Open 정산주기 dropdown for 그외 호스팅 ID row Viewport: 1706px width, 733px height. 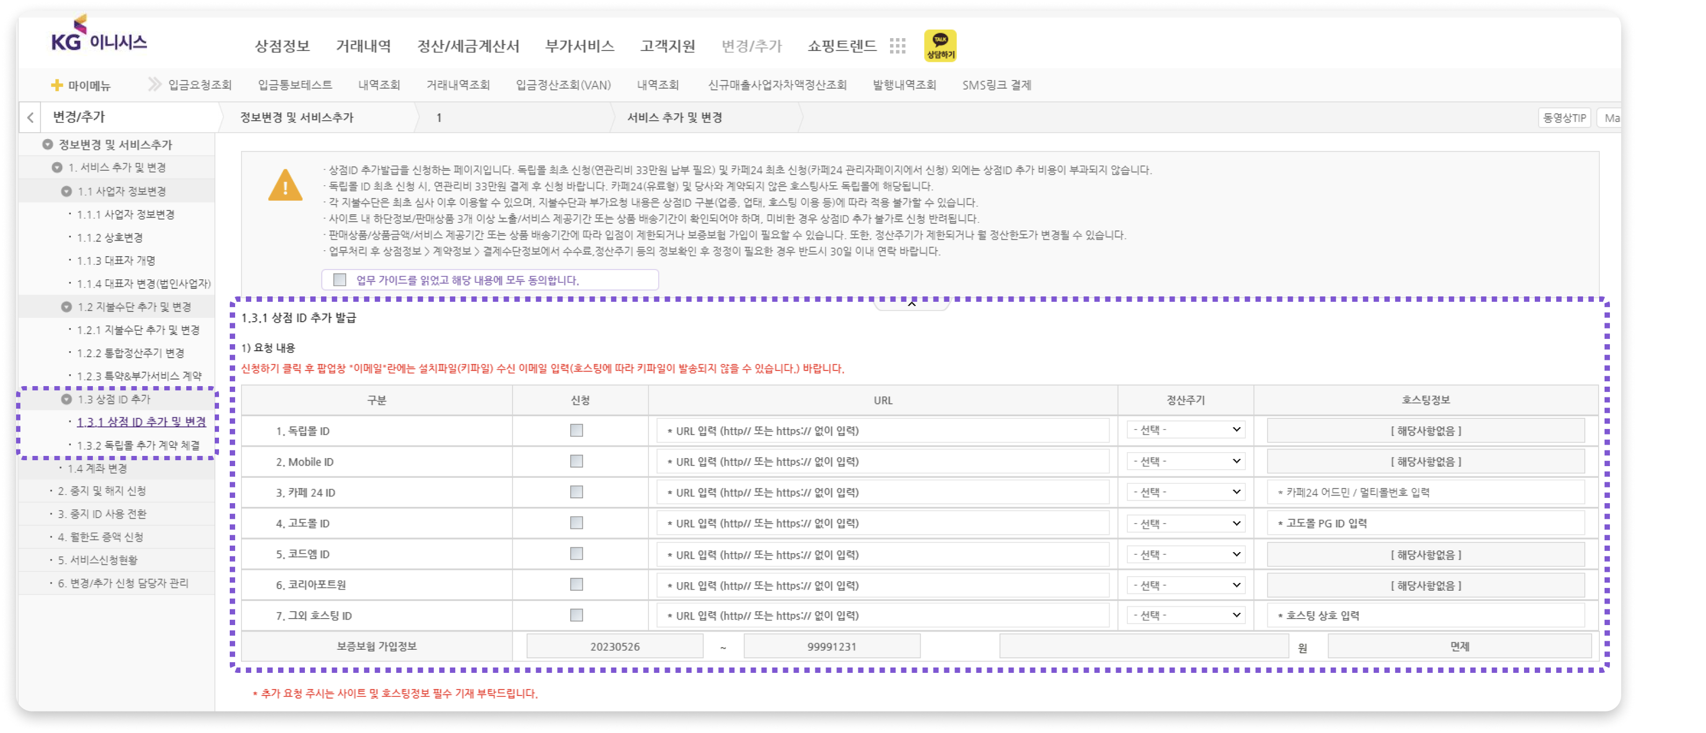[1185, 616]
